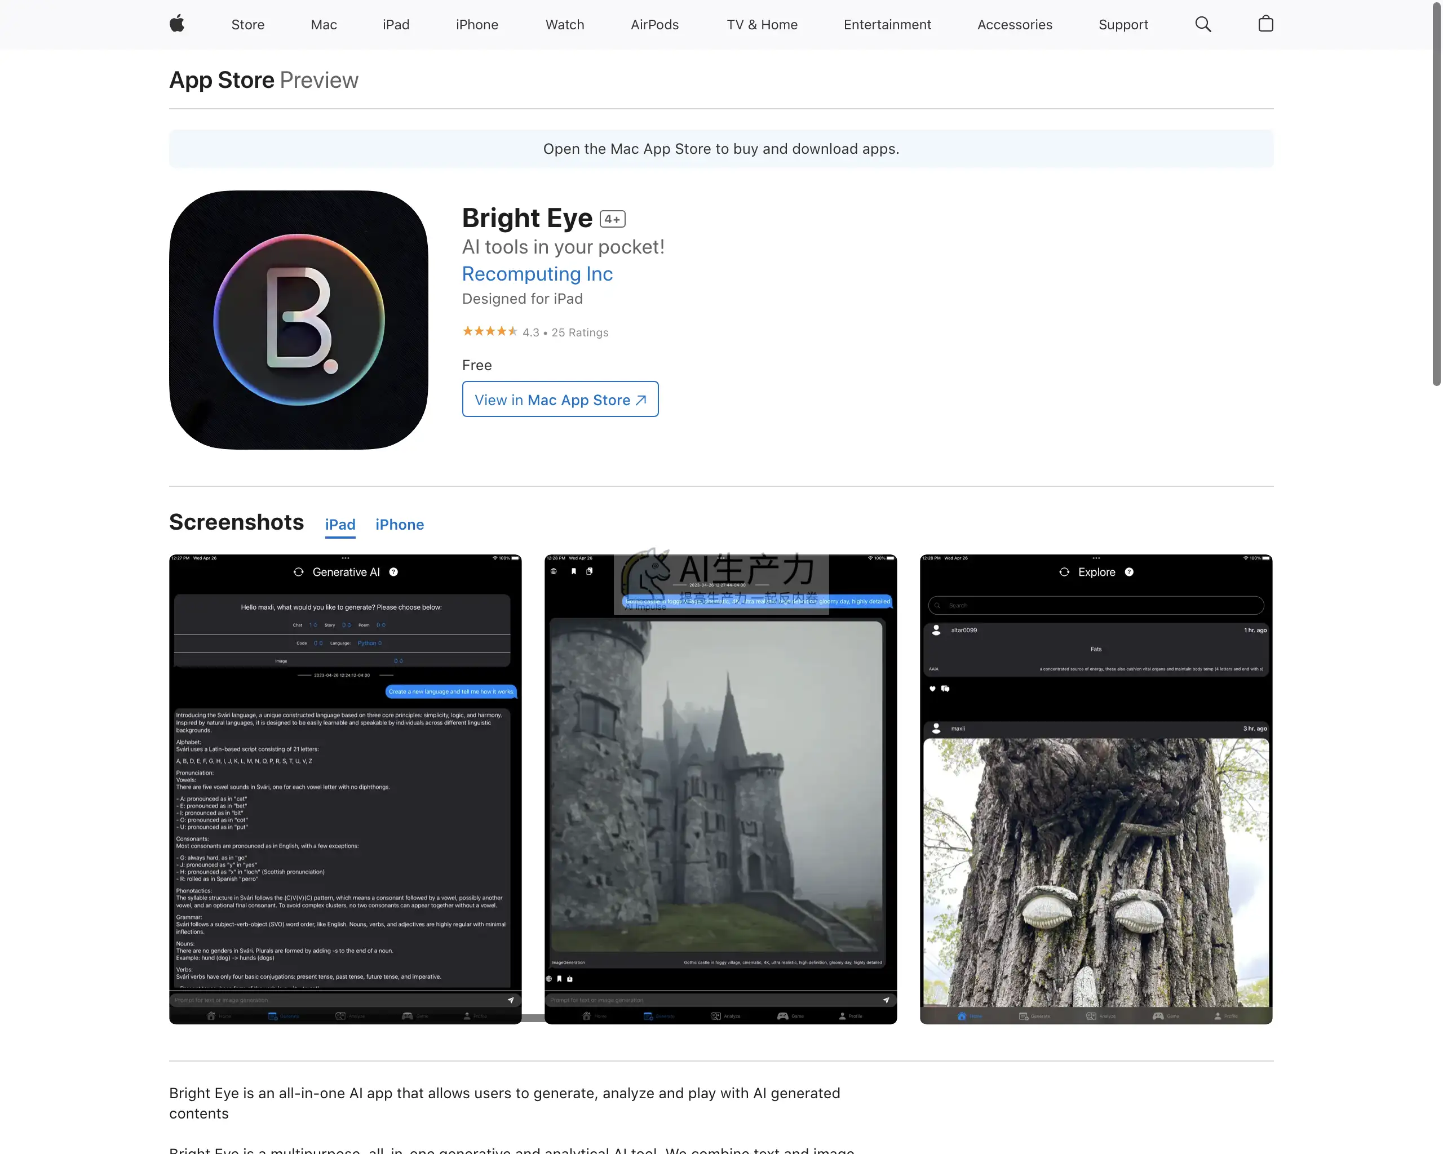Switch to iPad screenshots tab
This screenshot has width=1443, height=1154.
tap(340, 525)
